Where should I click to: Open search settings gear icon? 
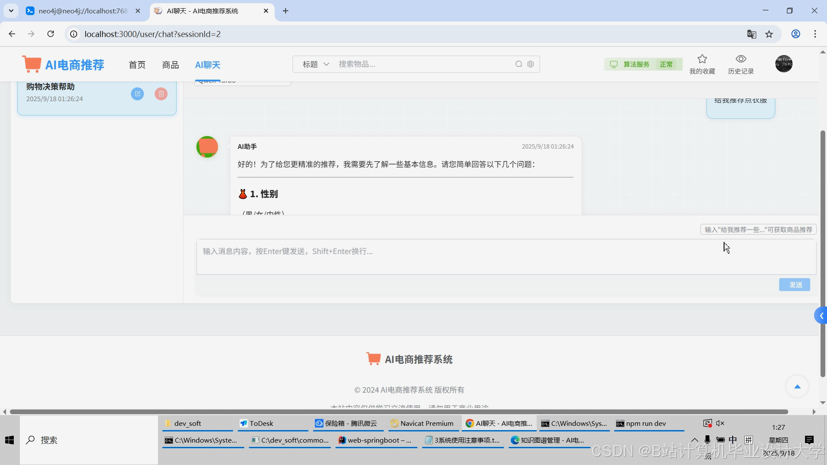(x=531, y=64)
